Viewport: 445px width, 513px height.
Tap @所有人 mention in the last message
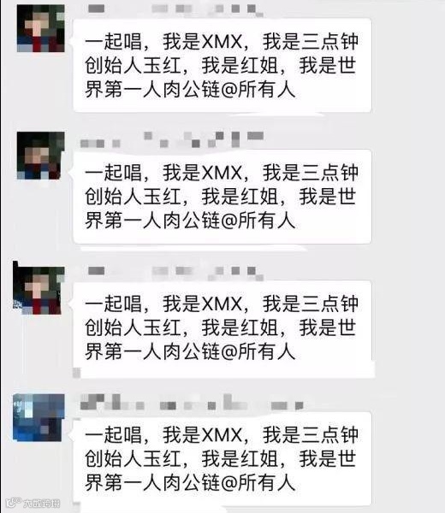pos(258,482)
